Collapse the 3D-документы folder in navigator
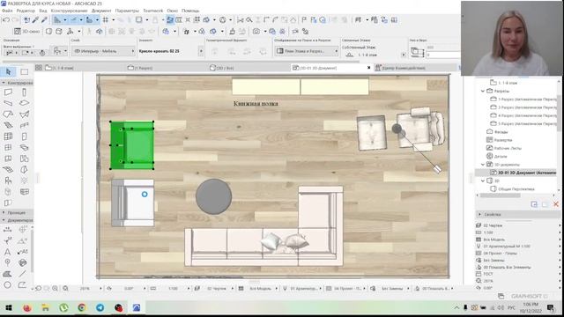This screenshot has width=564, height=317. pos(483,165)
